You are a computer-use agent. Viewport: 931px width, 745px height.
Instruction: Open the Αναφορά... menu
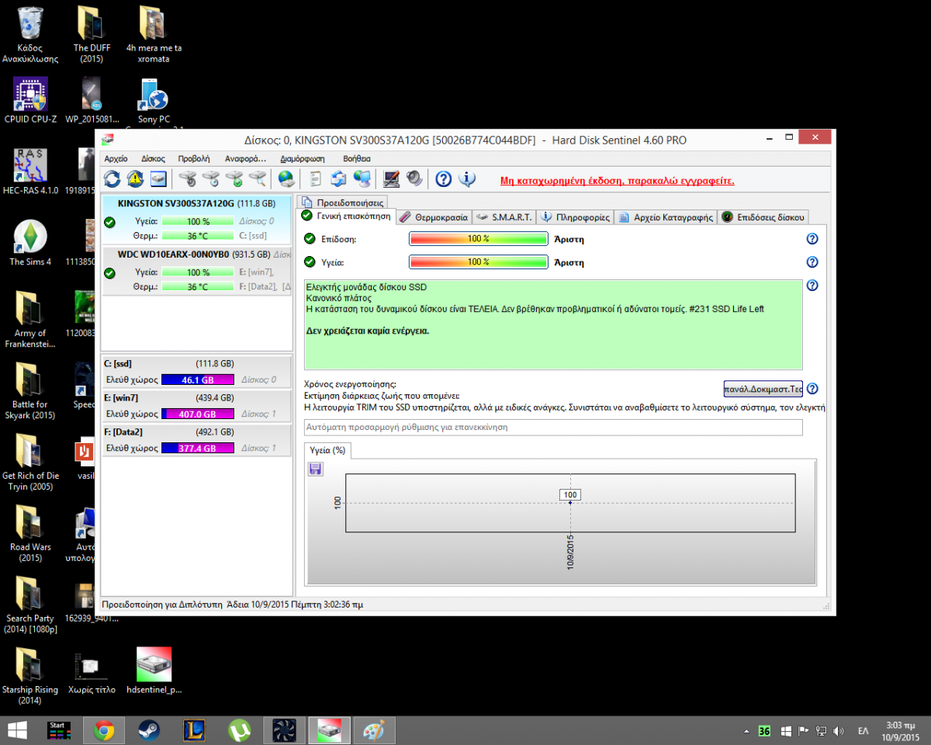[245, 158]
